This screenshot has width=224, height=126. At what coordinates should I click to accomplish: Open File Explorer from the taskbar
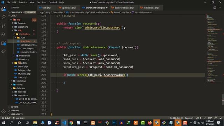click(x=35, y=123)
